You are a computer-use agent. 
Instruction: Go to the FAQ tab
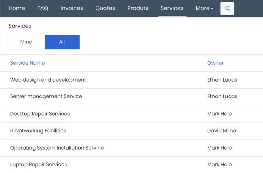43,8
